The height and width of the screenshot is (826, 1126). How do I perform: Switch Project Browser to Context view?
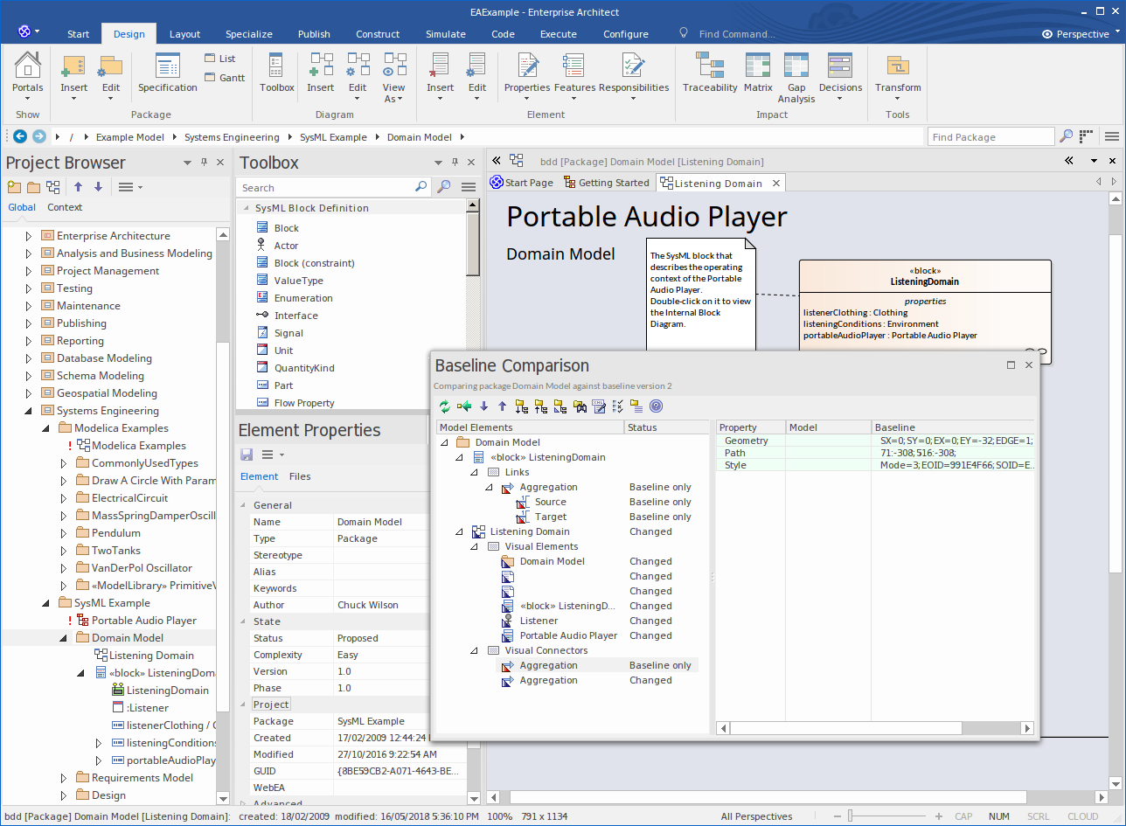65,207
